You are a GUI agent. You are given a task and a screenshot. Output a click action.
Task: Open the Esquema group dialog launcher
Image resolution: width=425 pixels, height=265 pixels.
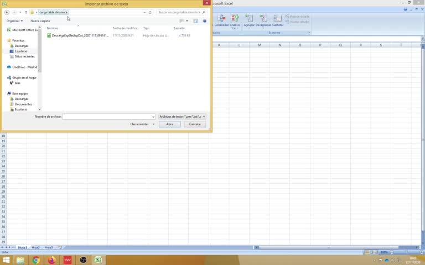click(x=309, y=33)
